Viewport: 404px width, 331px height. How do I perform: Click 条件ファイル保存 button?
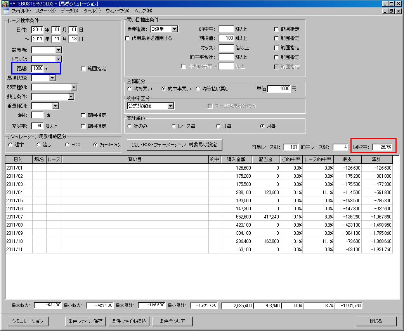pyautogui.click(x=85, y=321)
